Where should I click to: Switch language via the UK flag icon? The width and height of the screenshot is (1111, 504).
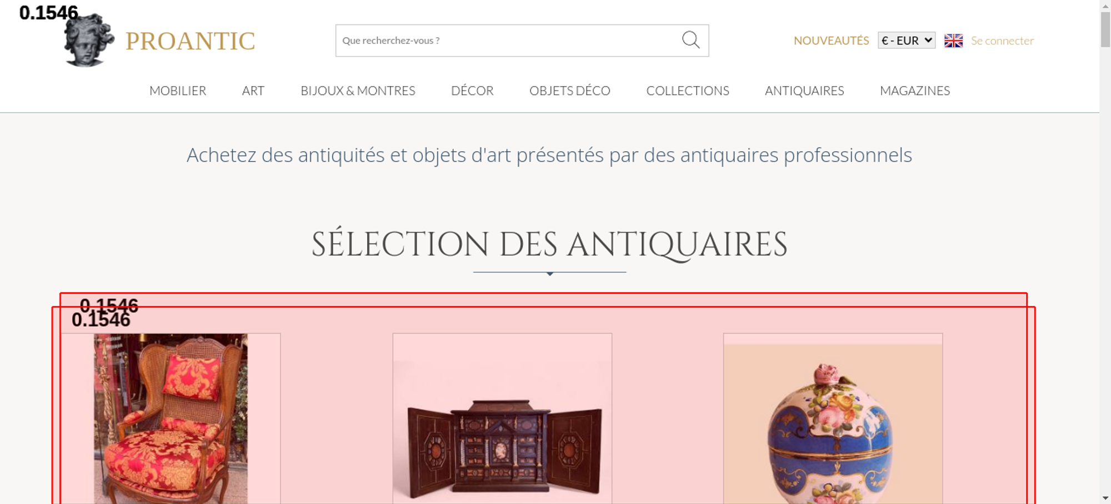(x=953, y=41)
